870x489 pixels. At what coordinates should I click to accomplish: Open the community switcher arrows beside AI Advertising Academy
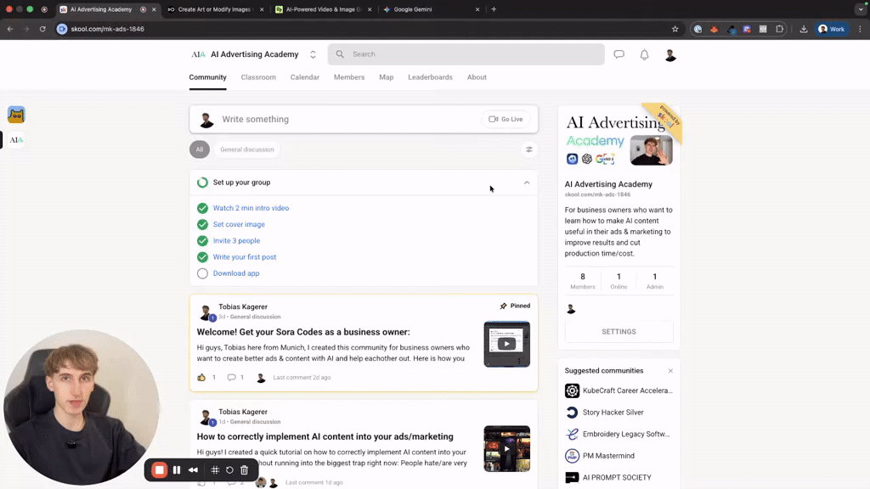click(312, 53)
